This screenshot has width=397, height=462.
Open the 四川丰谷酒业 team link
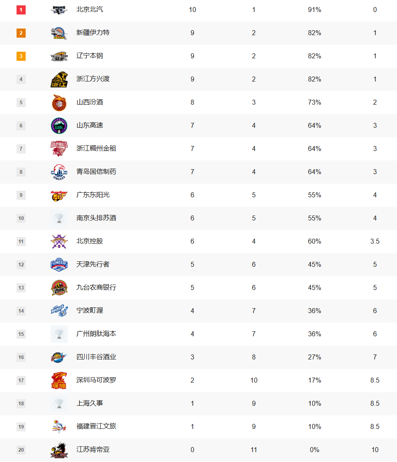pos(96,357)
